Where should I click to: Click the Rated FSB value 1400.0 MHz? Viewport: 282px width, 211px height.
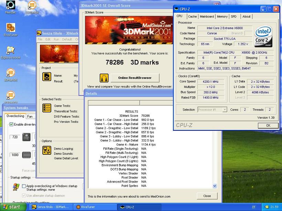(210, 97)
